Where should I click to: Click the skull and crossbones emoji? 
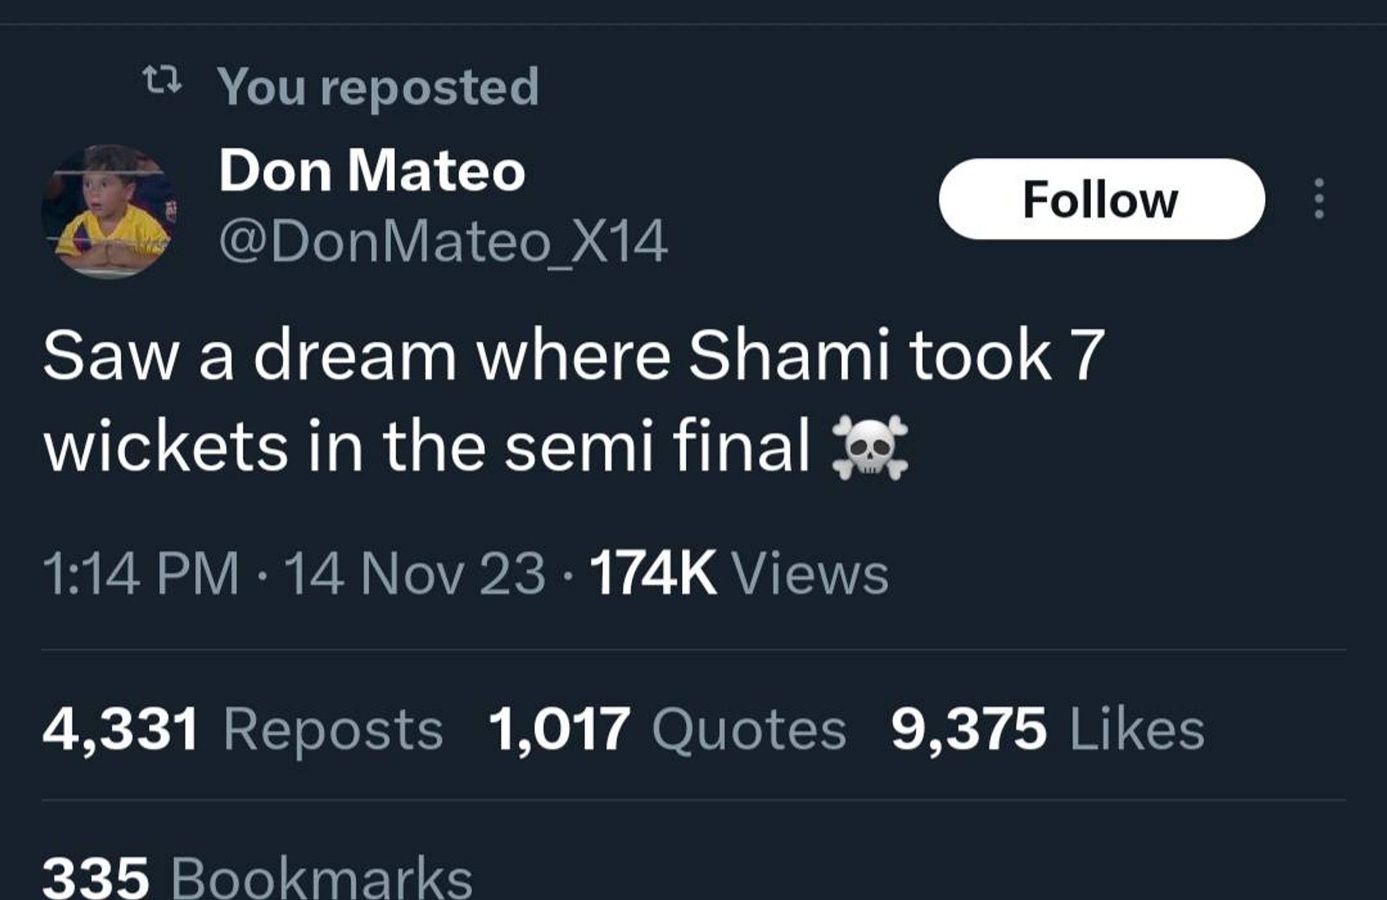point(869,448)
